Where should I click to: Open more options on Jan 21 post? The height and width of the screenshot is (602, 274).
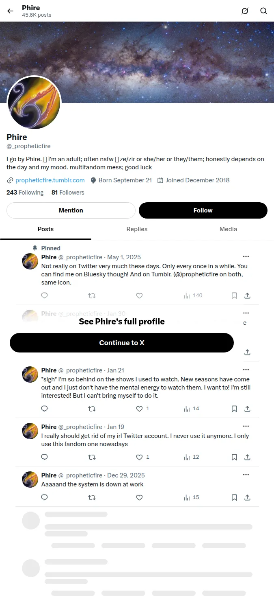click(x=246, y=370)
